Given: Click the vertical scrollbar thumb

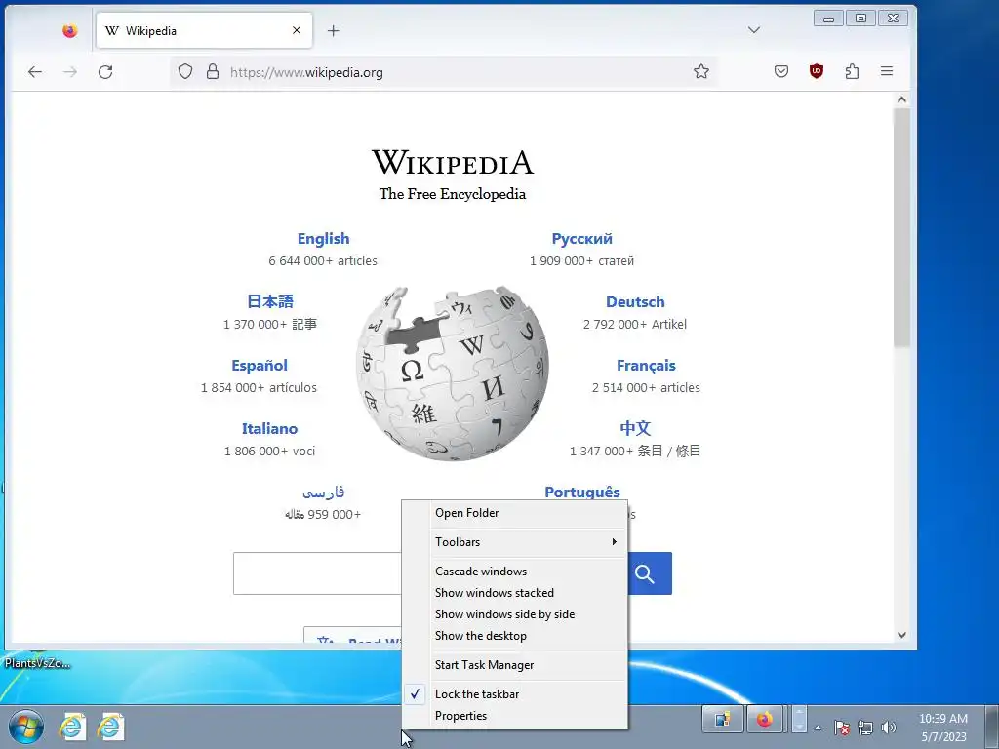Looking at the screenshot, I should [901, 228].
